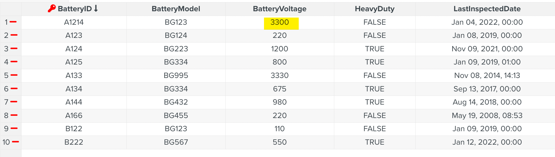555x157 pixels.
Task: Click the BatteryVoltage column header
Action: click(x=279, y=9)
